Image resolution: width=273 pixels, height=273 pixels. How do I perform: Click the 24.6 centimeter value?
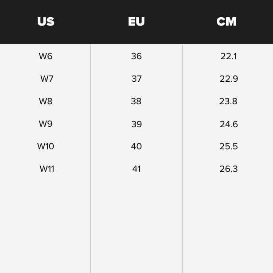pos(229,124)
